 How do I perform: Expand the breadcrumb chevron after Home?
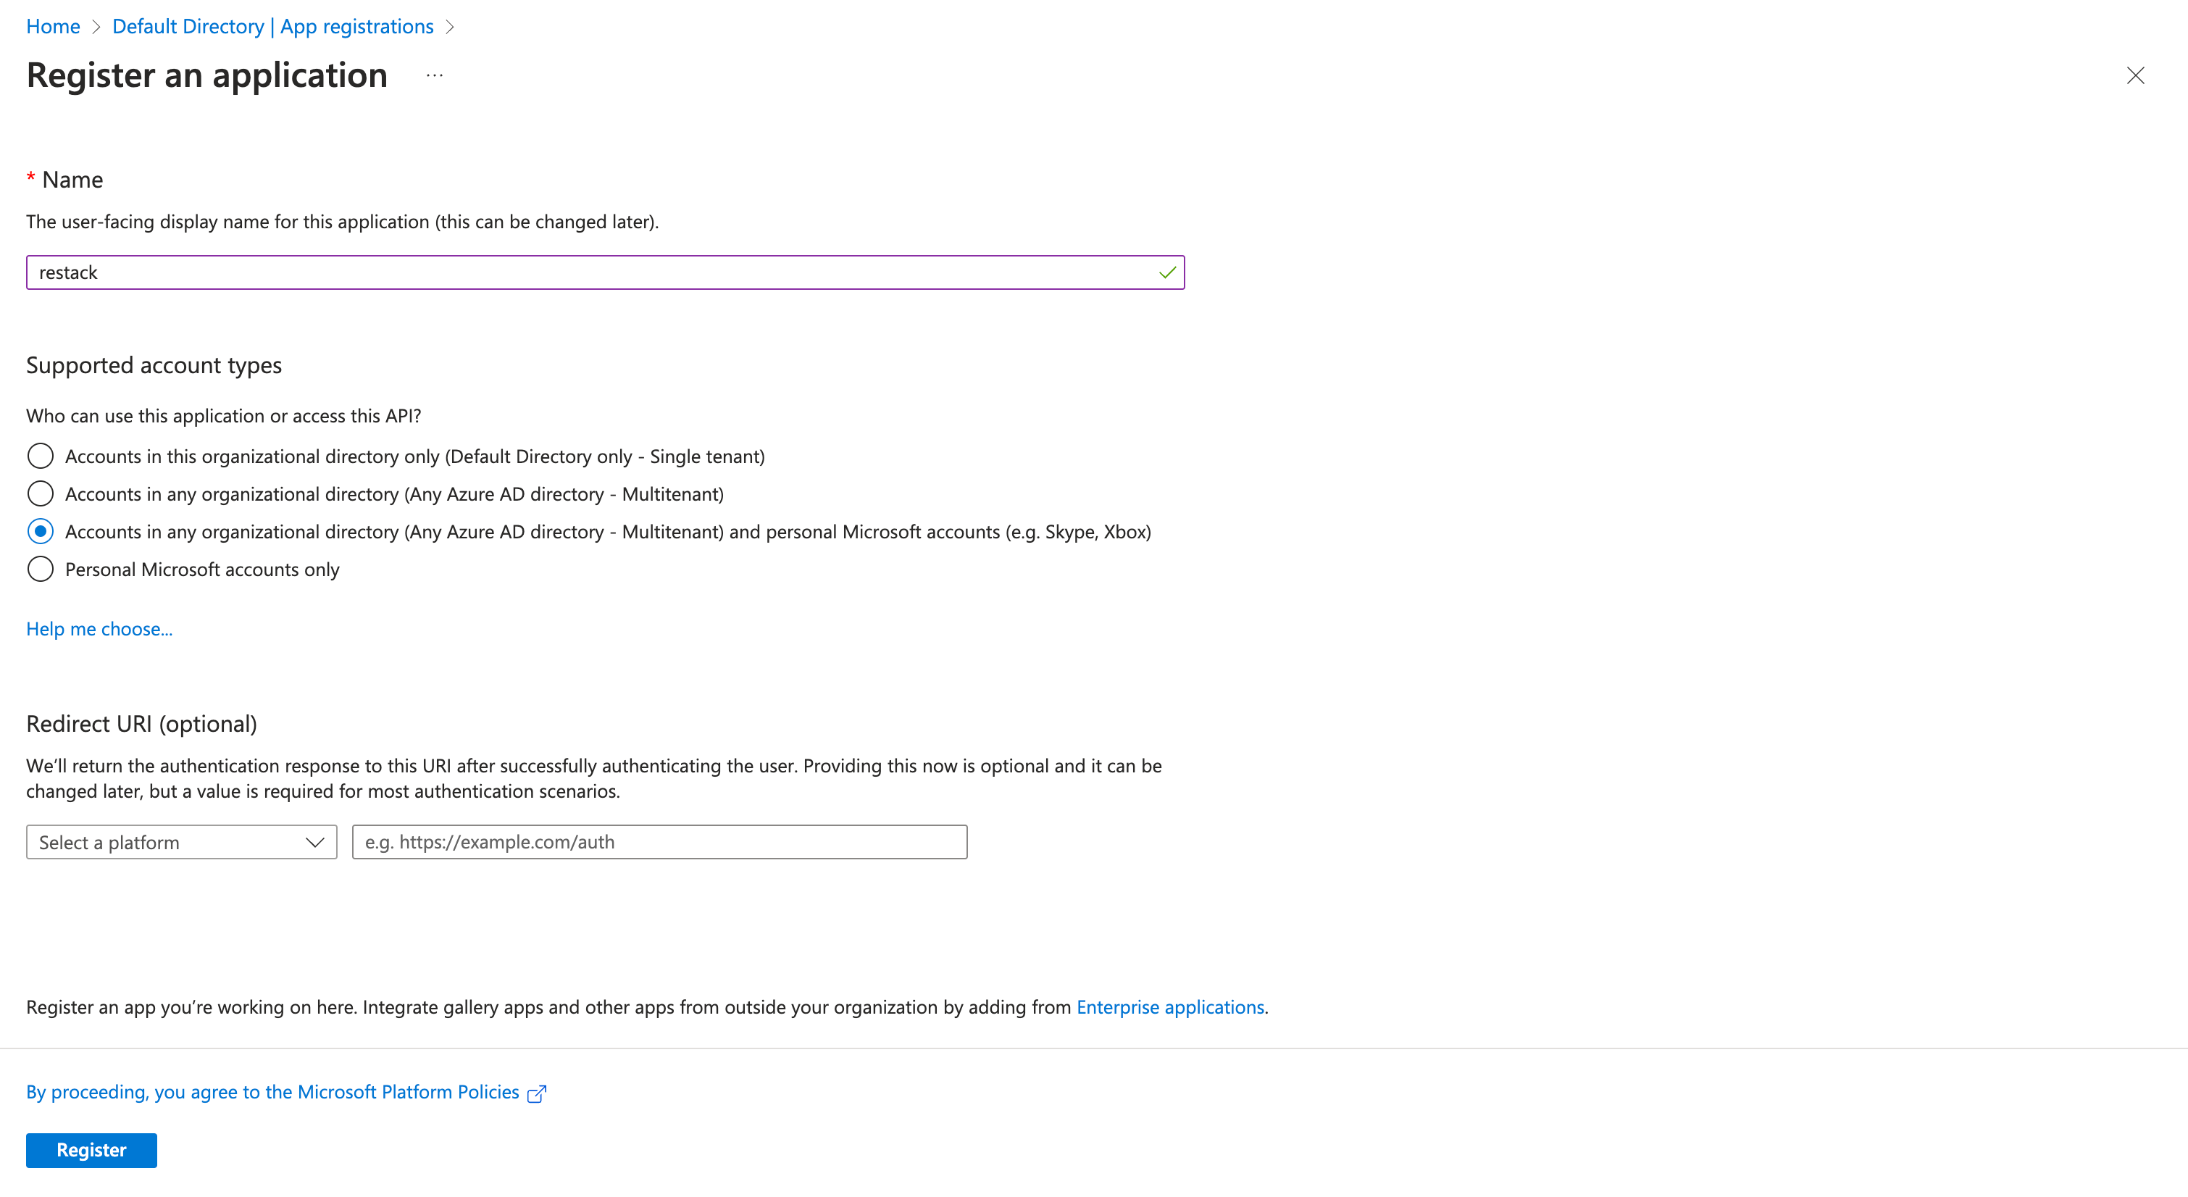(x=99, y=26)
